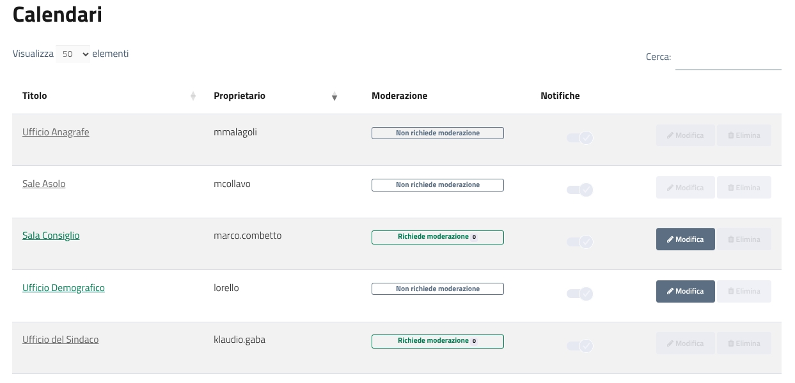Disable notifications for Sala Consiglio
Image resolution: width=795 pixels, height=383 pixels.
579,242
